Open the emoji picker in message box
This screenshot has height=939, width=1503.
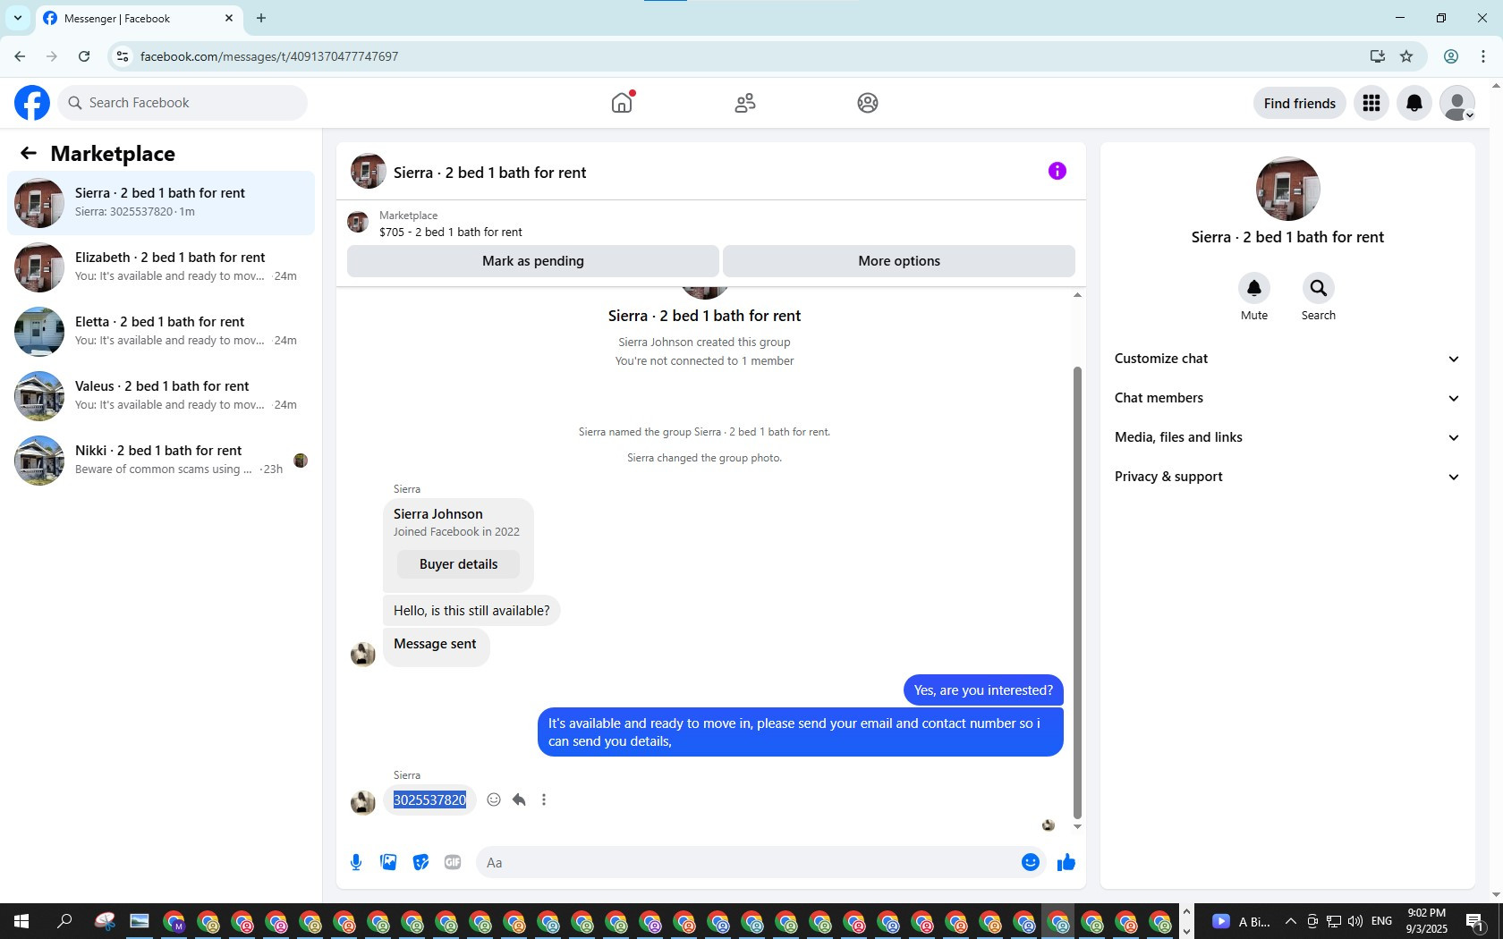point(1031,862)
